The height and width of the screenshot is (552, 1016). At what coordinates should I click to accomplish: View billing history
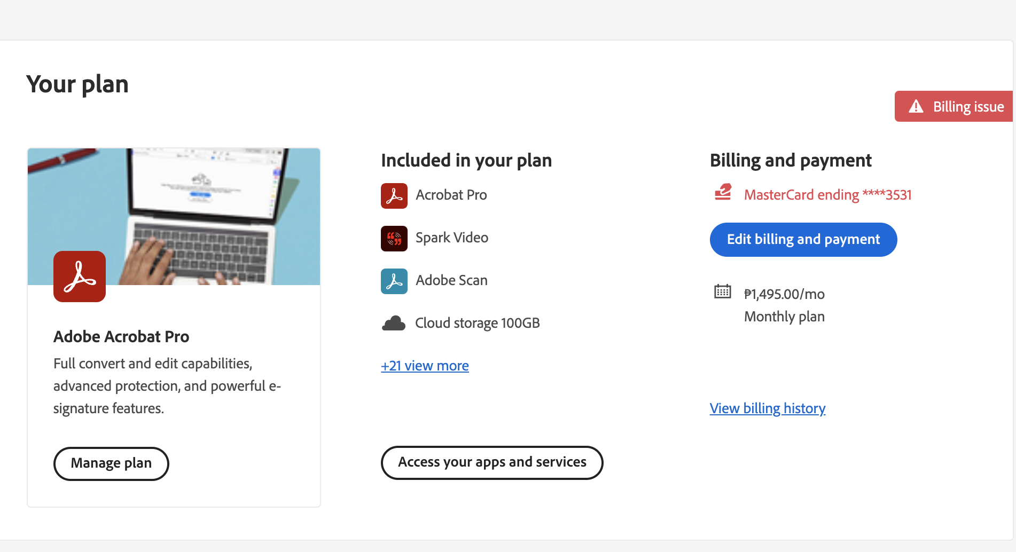pos(767,408)
